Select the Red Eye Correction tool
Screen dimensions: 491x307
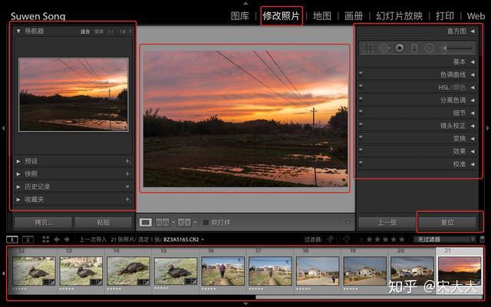pyautogui.click(x=399, y=48)
